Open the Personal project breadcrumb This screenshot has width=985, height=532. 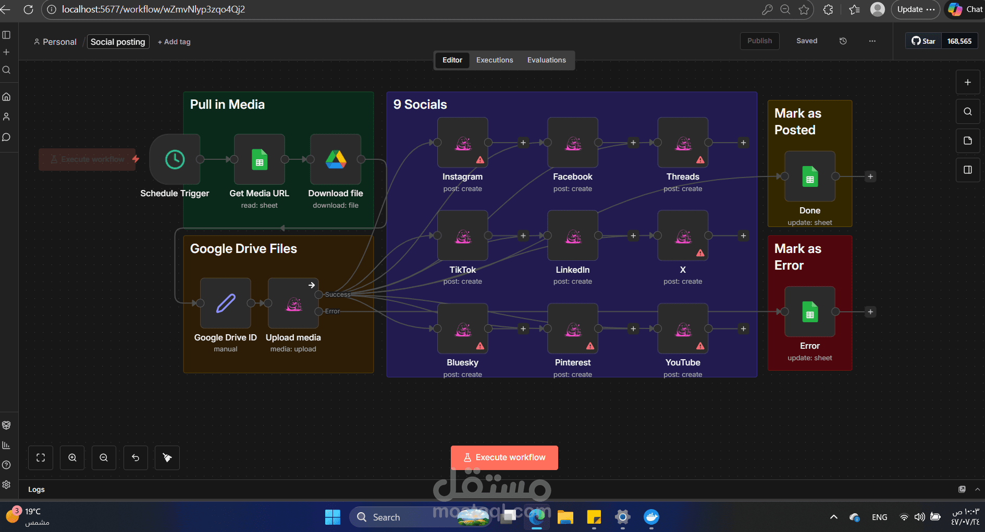[x=55, y=42]
